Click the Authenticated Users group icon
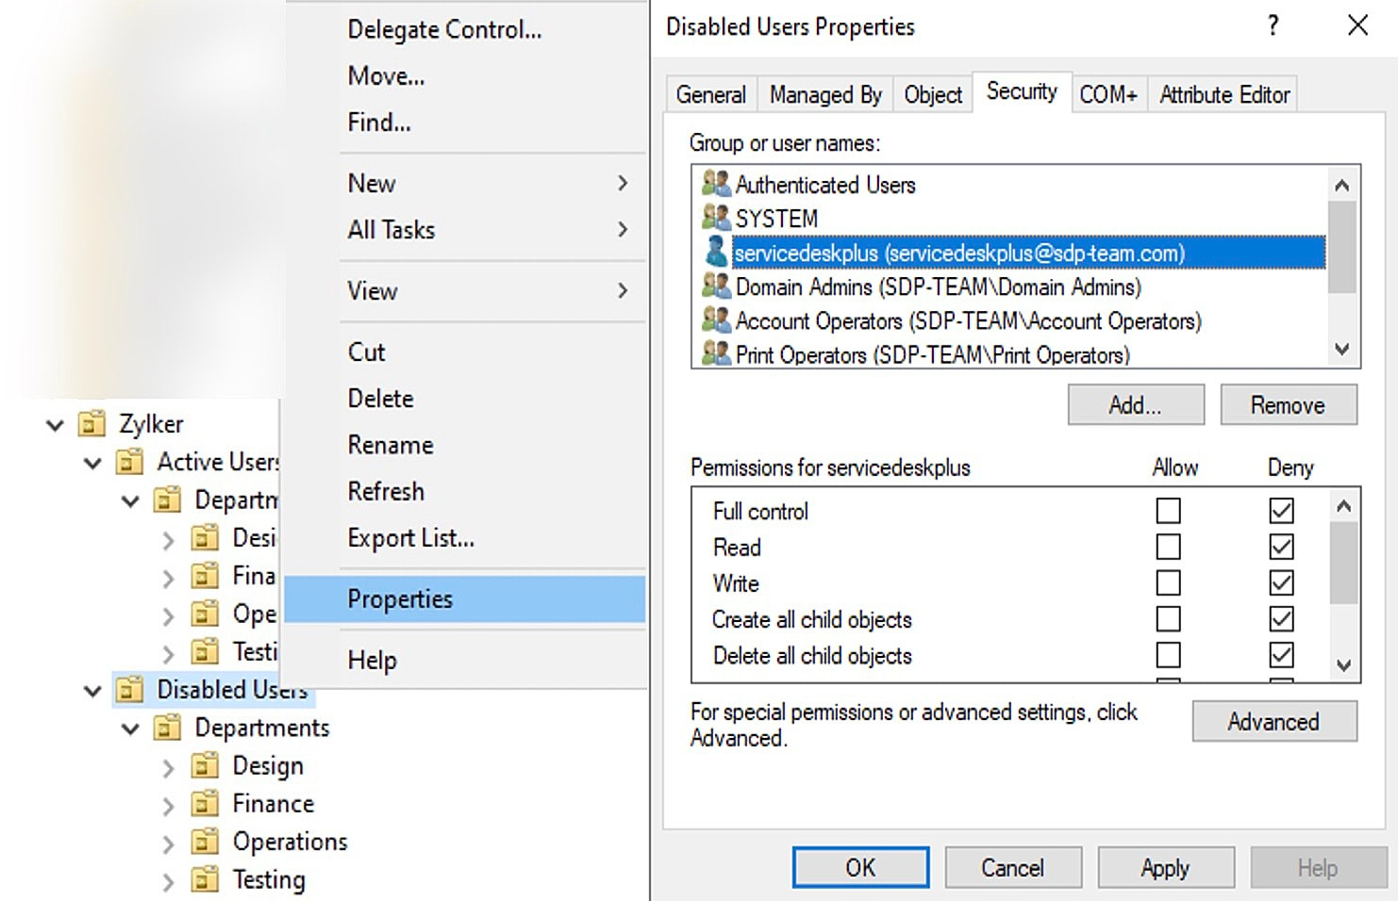Image resolution: width=1398 pixels, height=901 pixels. point(716,184)
